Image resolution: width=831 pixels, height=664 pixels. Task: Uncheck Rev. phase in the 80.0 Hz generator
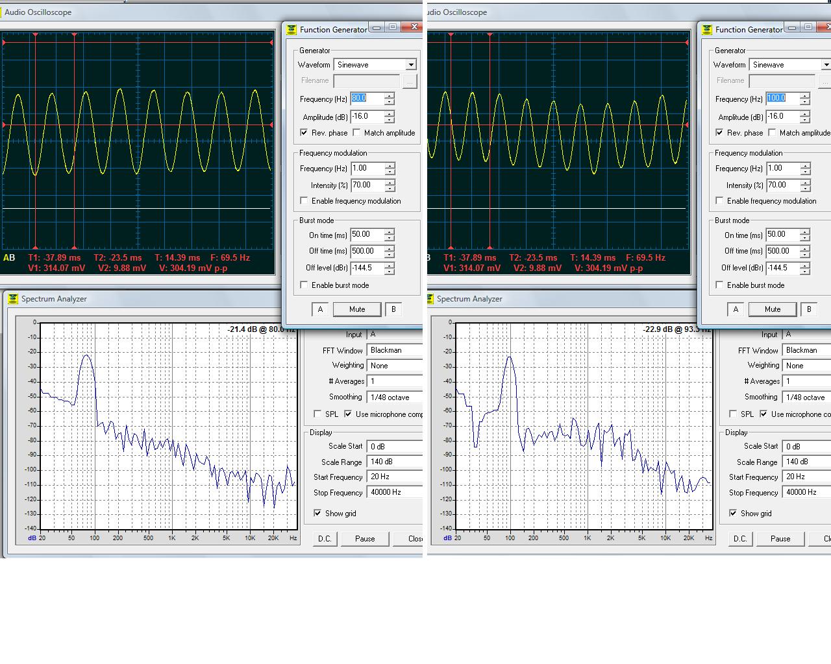[304, 133]
